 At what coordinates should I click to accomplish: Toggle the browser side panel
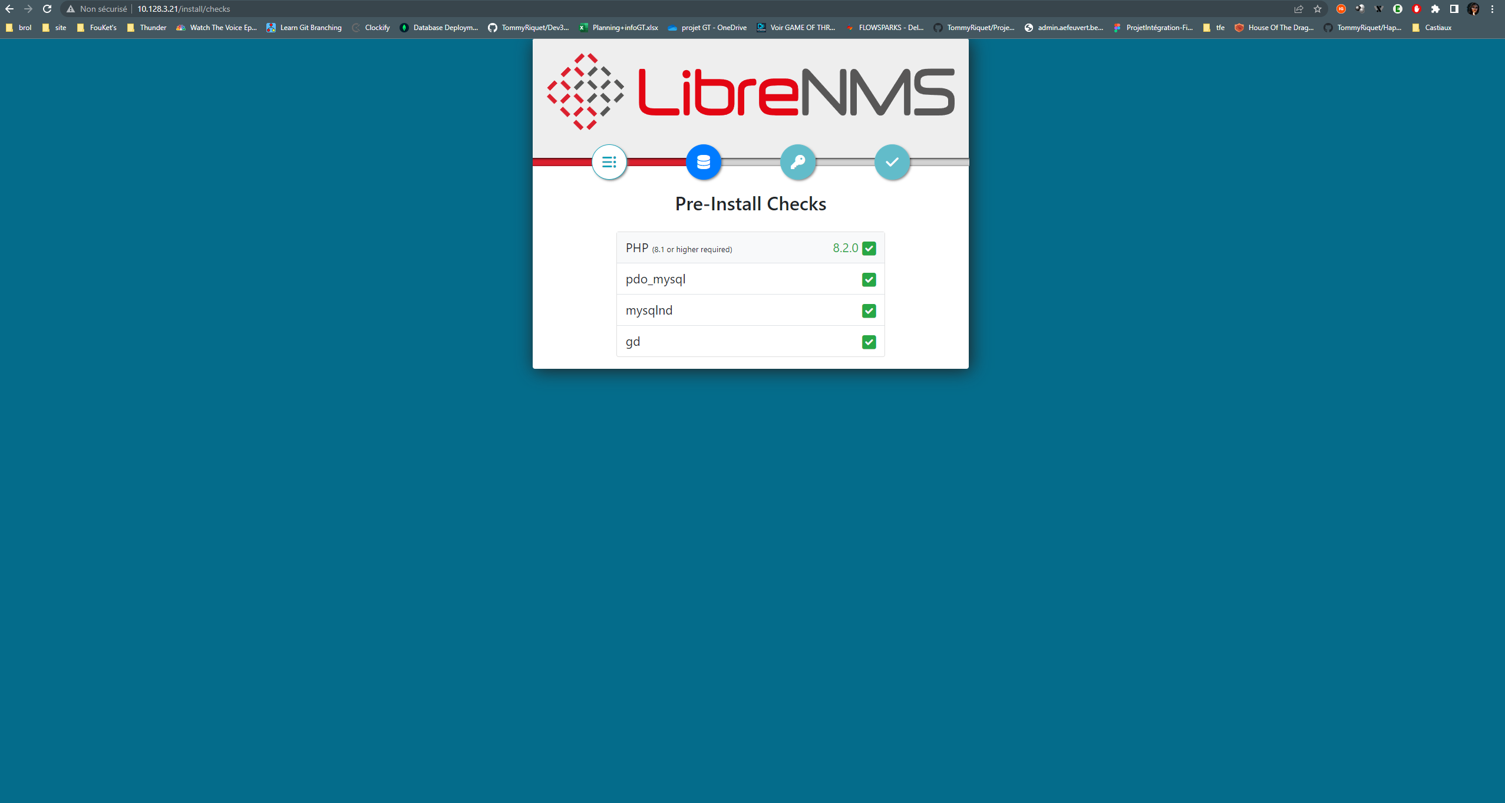(1454, 9)
